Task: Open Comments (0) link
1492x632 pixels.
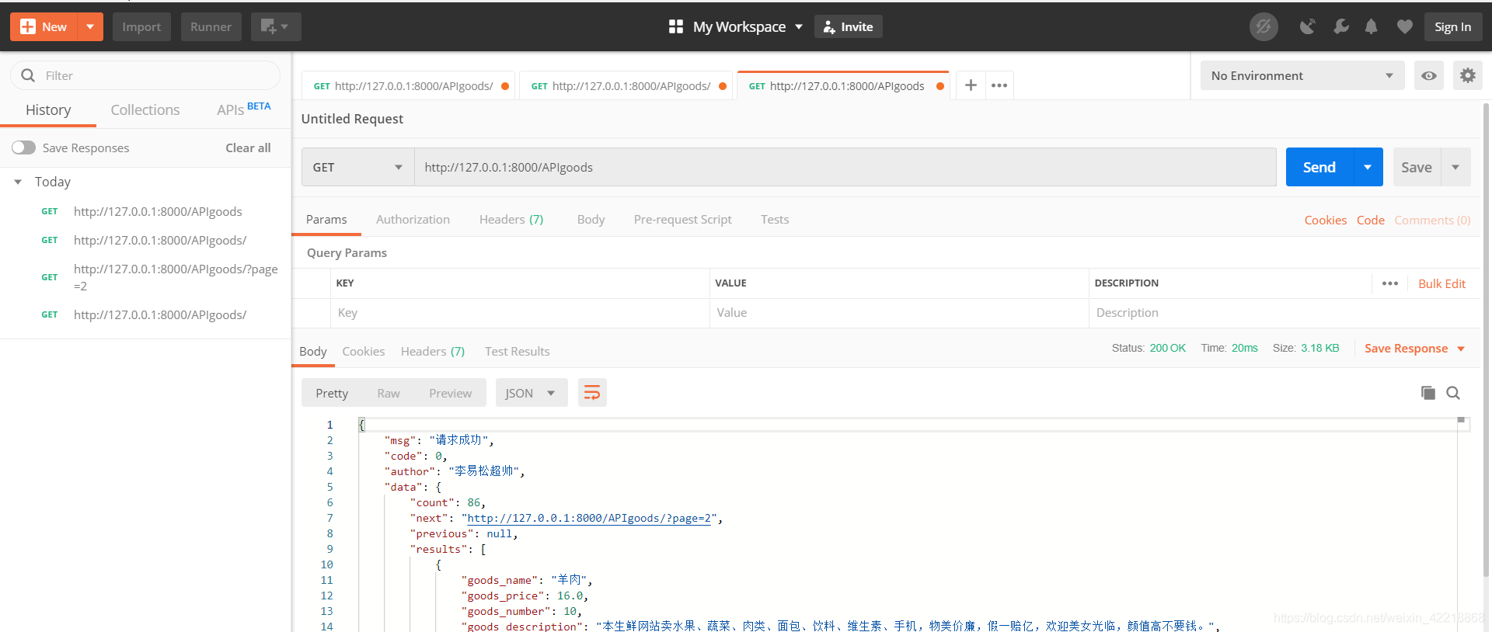Action: (x=1432, y=221)
